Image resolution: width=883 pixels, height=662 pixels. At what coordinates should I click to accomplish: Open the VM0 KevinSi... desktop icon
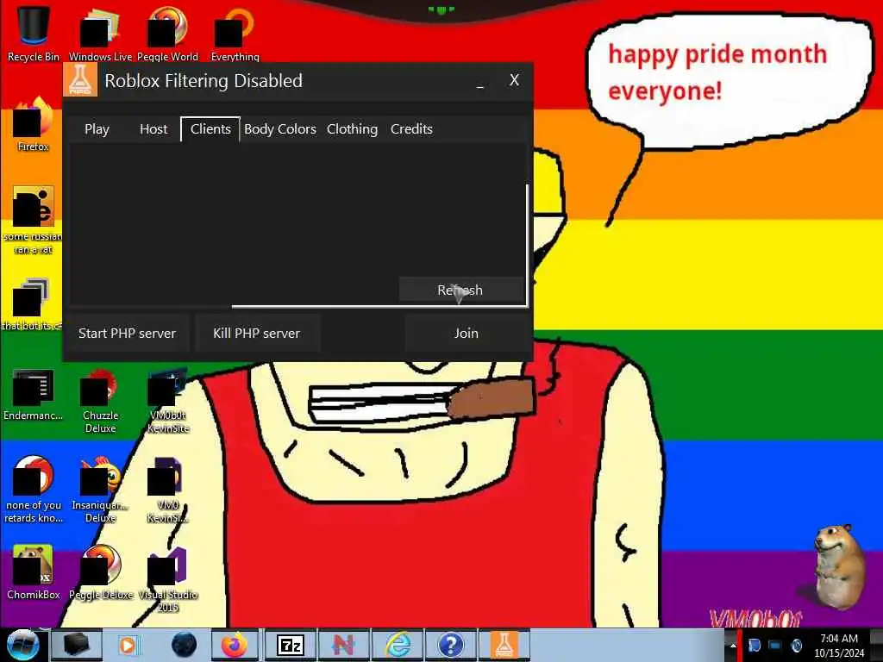167,490
